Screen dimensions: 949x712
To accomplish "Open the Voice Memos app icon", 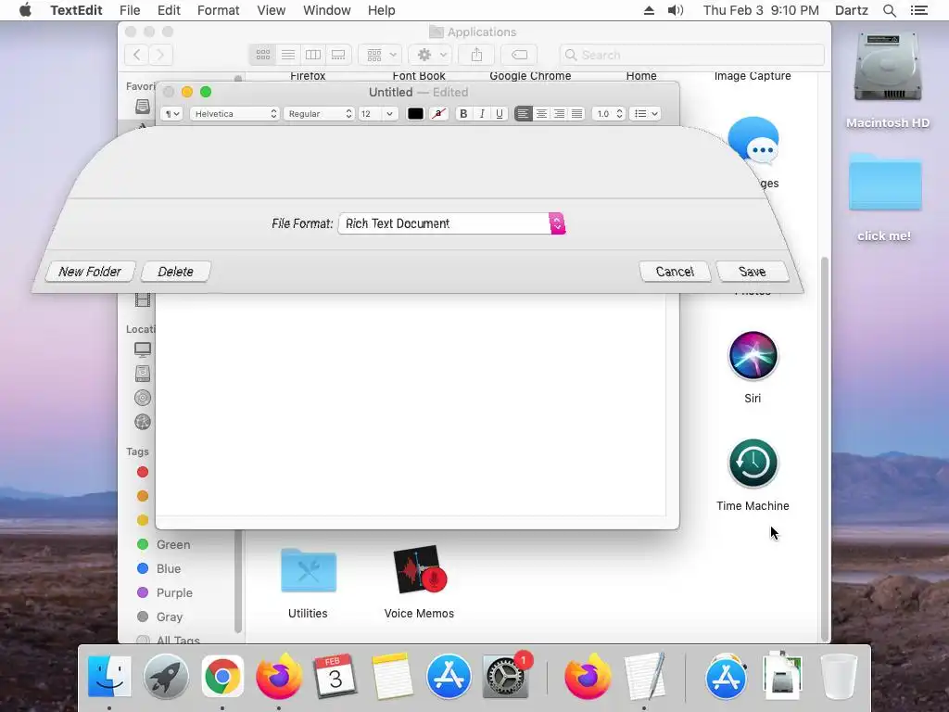I will coord(420,570).
